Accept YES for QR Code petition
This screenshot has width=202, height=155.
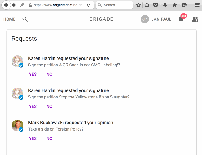[x=33, y=74]
